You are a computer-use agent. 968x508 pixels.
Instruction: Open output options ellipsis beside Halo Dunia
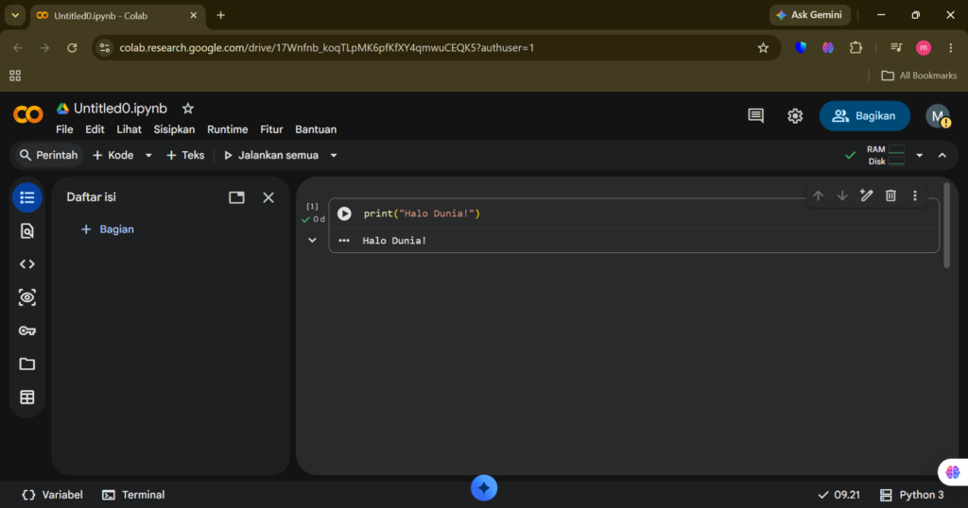pyautogui.click(x=344, y=241)
